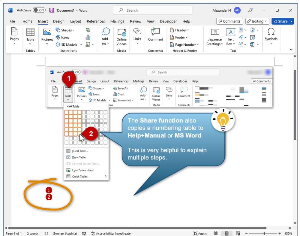Click the Table button in Tables group
This screenshot has height=236, width=300.
pyautogui.click(x=30, y=36)
